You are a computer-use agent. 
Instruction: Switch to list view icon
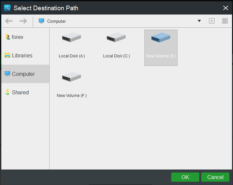click(225, 21)
